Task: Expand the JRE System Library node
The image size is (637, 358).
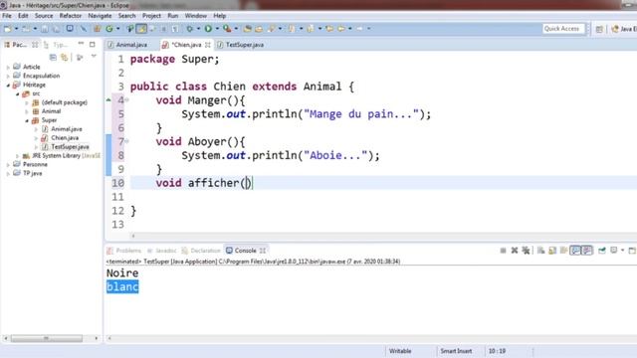Action: 17,156
